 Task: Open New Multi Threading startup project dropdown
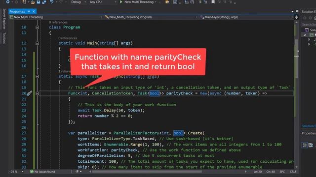coord(139,2)
